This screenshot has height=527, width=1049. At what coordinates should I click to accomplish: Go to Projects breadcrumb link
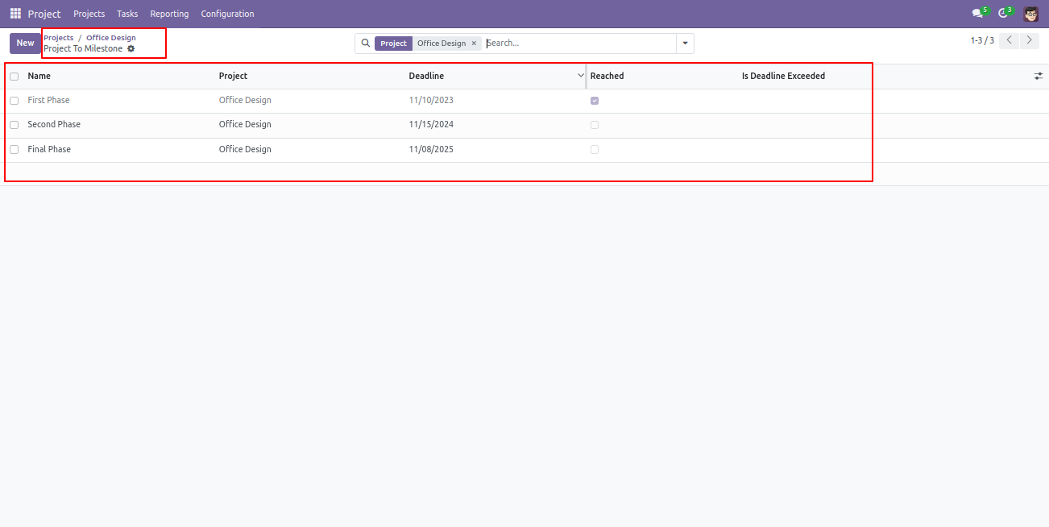pos(58,38)
